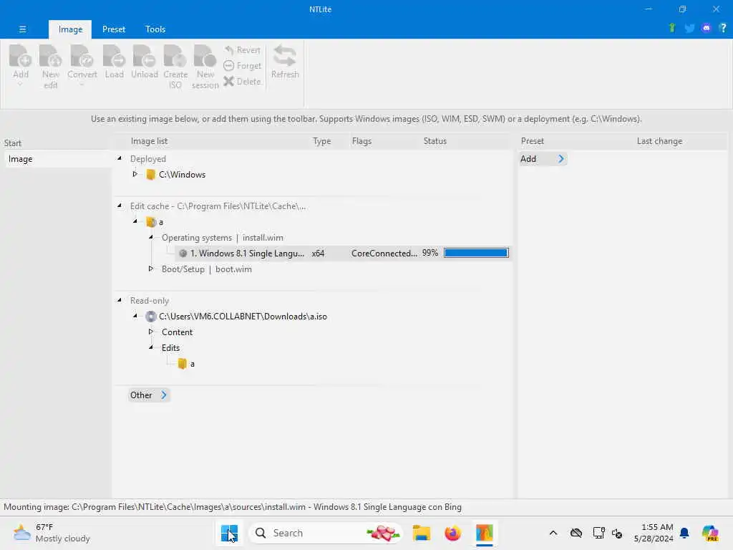This screenshot has height=550, width=733.
Task: Click the x64 type cell
Action: pyautogui.click(x=318, y=254)
